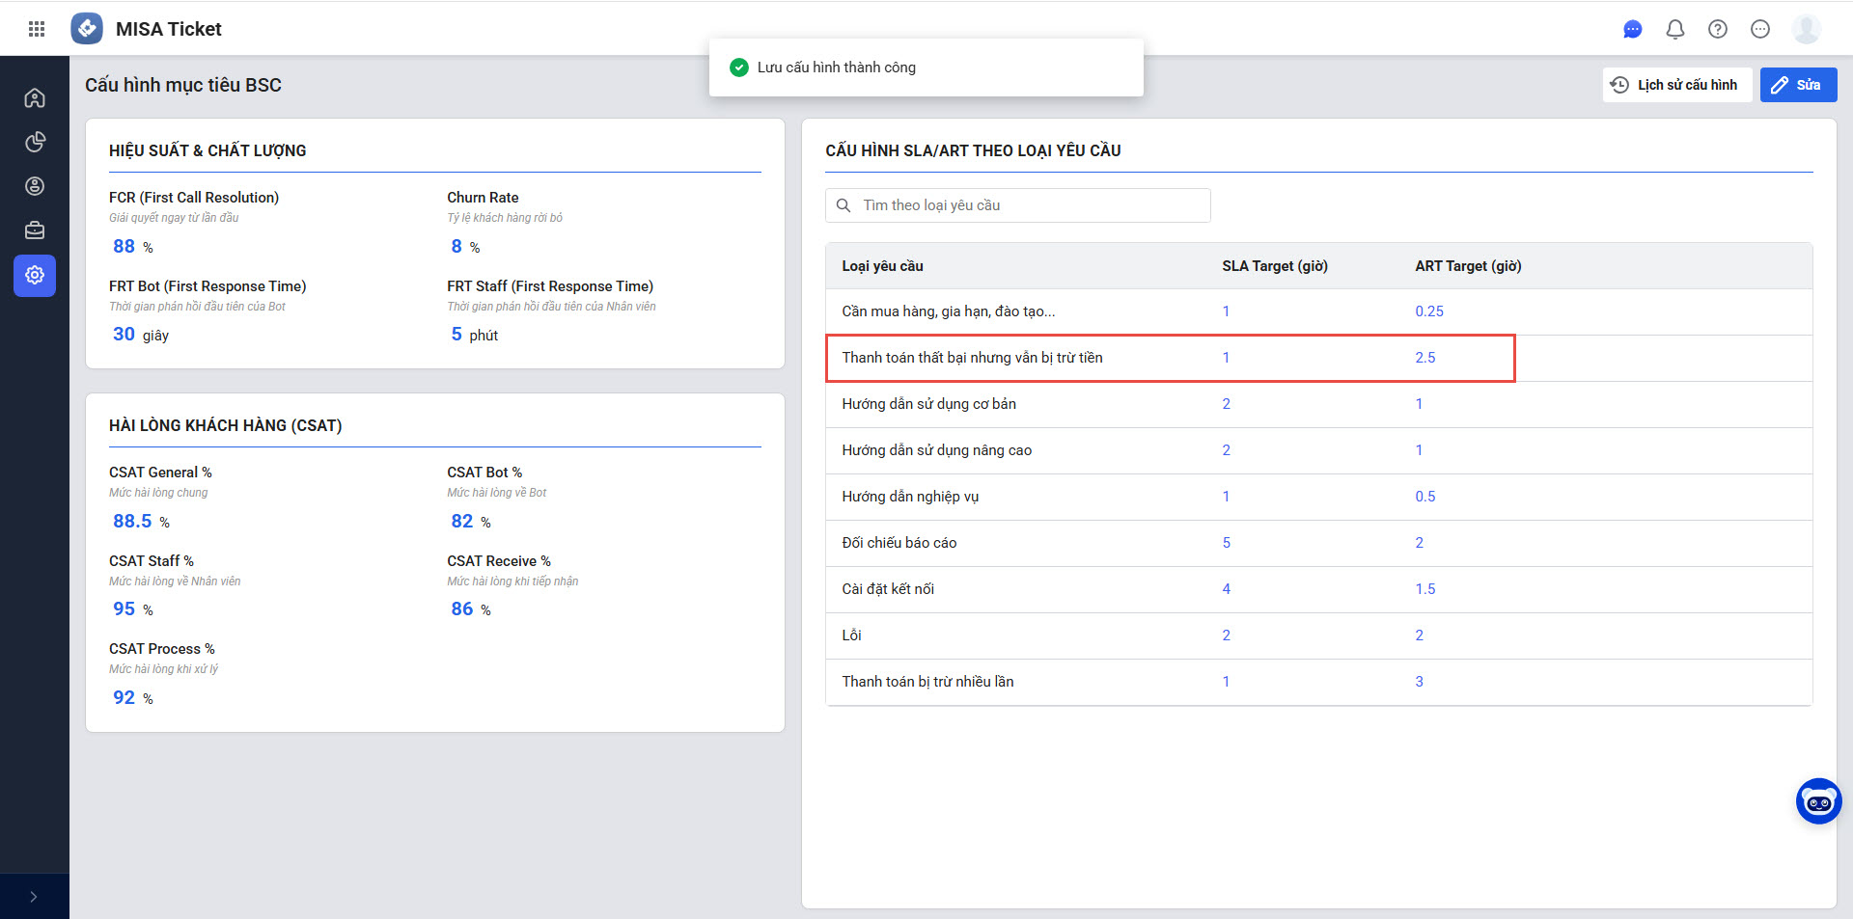Open the customer profile sidebar icon

point(35,186)
